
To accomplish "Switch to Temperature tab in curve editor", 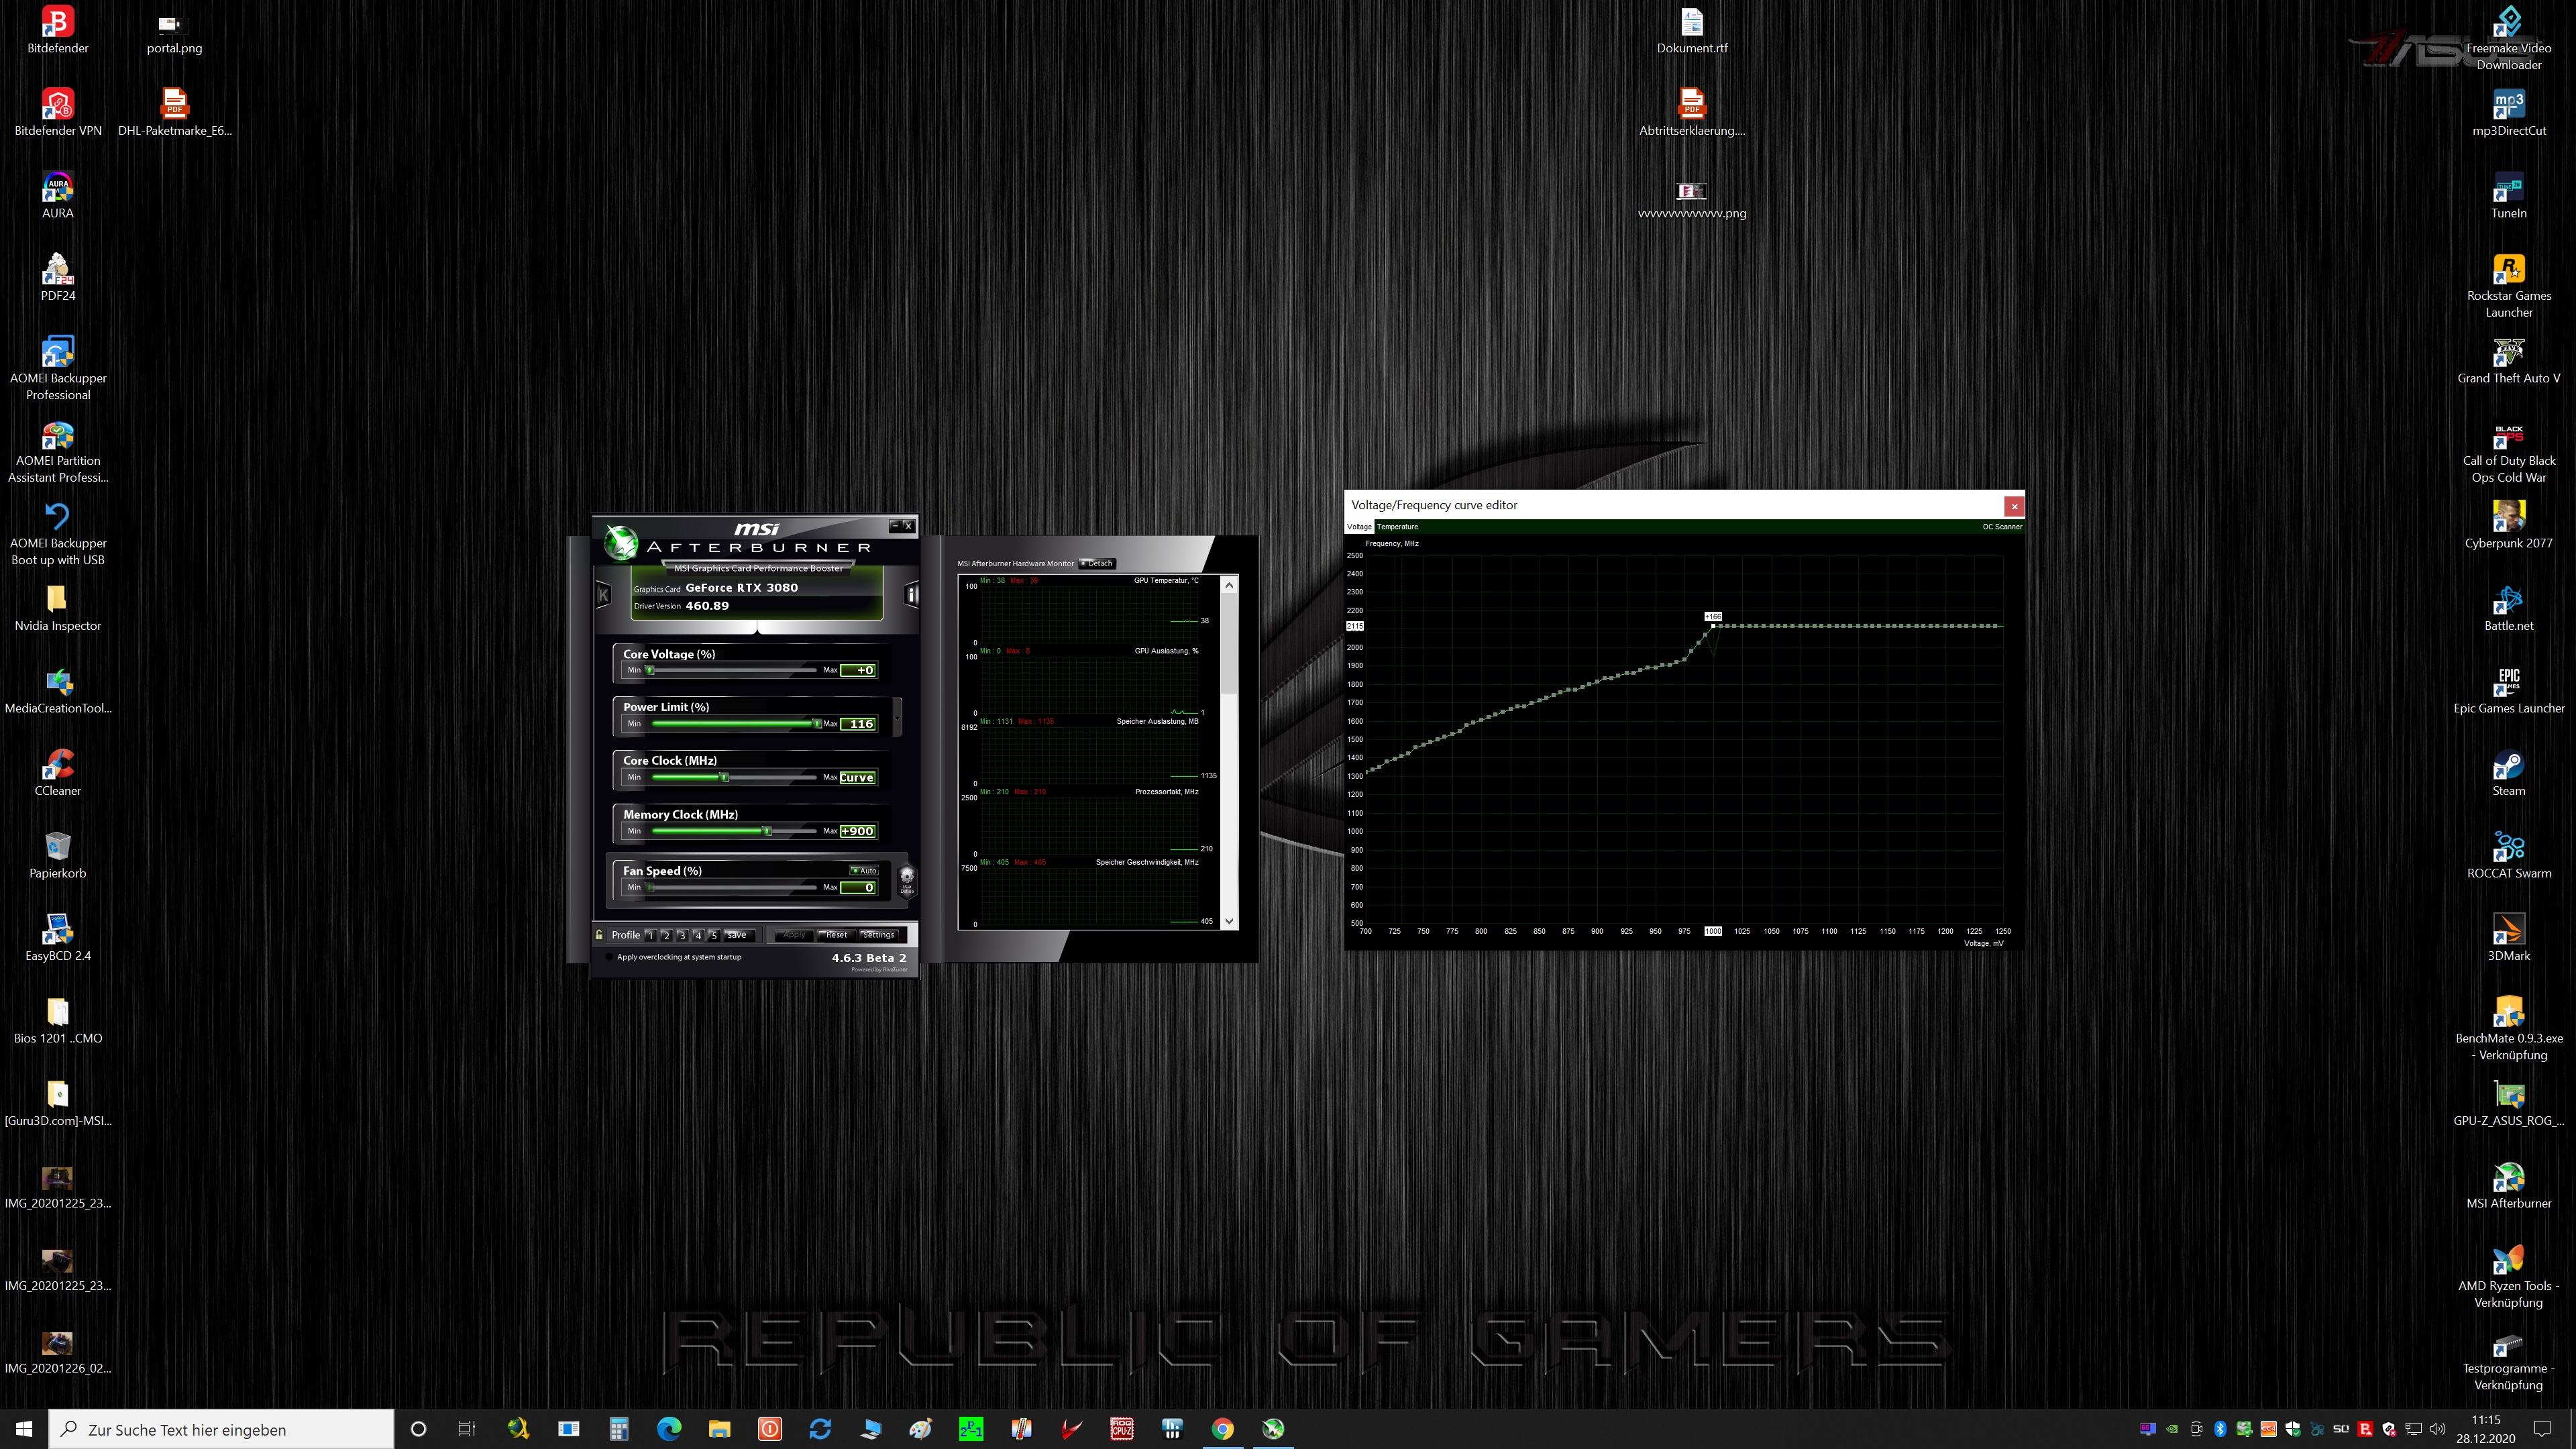I will 1397,527.
